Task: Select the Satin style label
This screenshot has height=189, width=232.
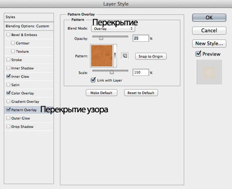Action: (15, 85)
